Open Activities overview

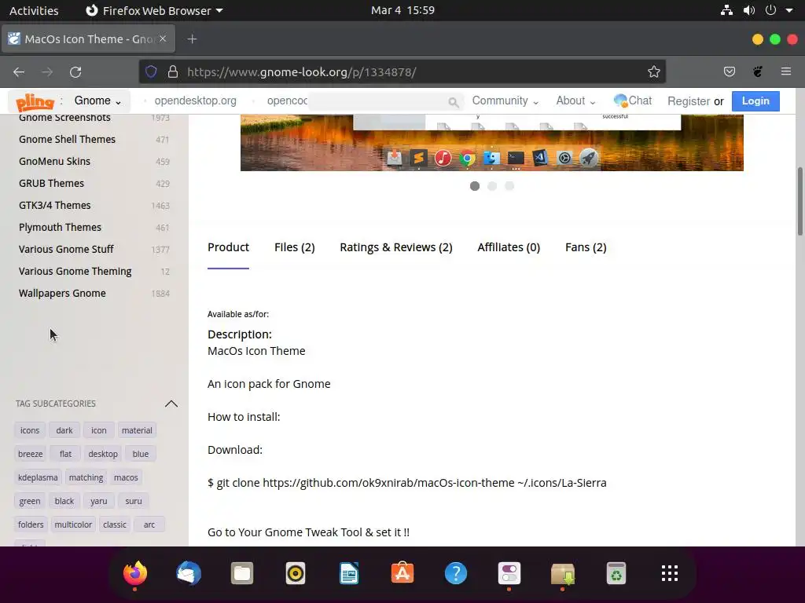pos(34,10)
